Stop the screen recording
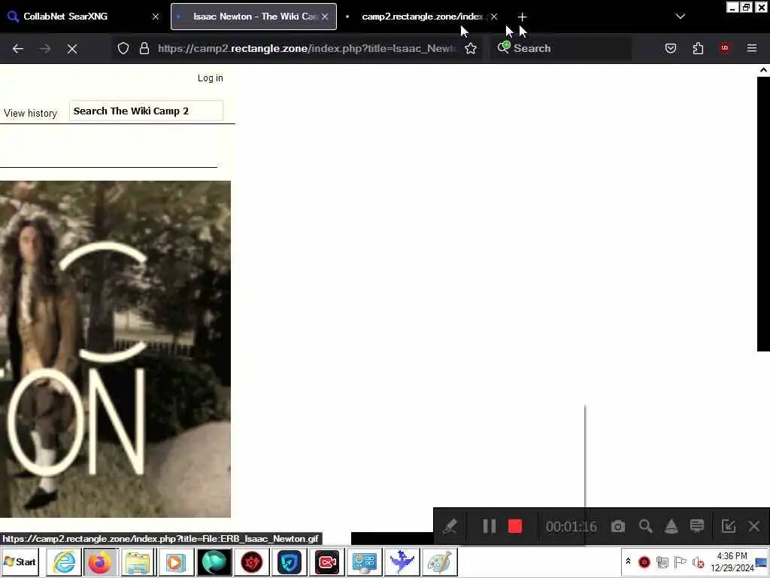This screenshot has width=770, height=578. coord(514,526)
